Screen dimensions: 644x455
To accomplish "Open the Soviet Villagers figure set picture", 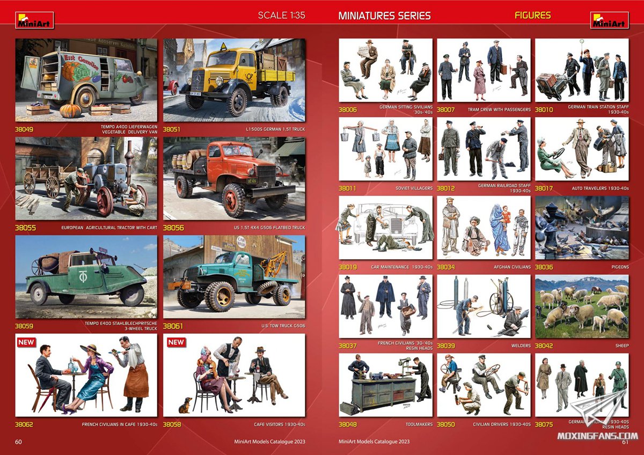I will 385,149.
